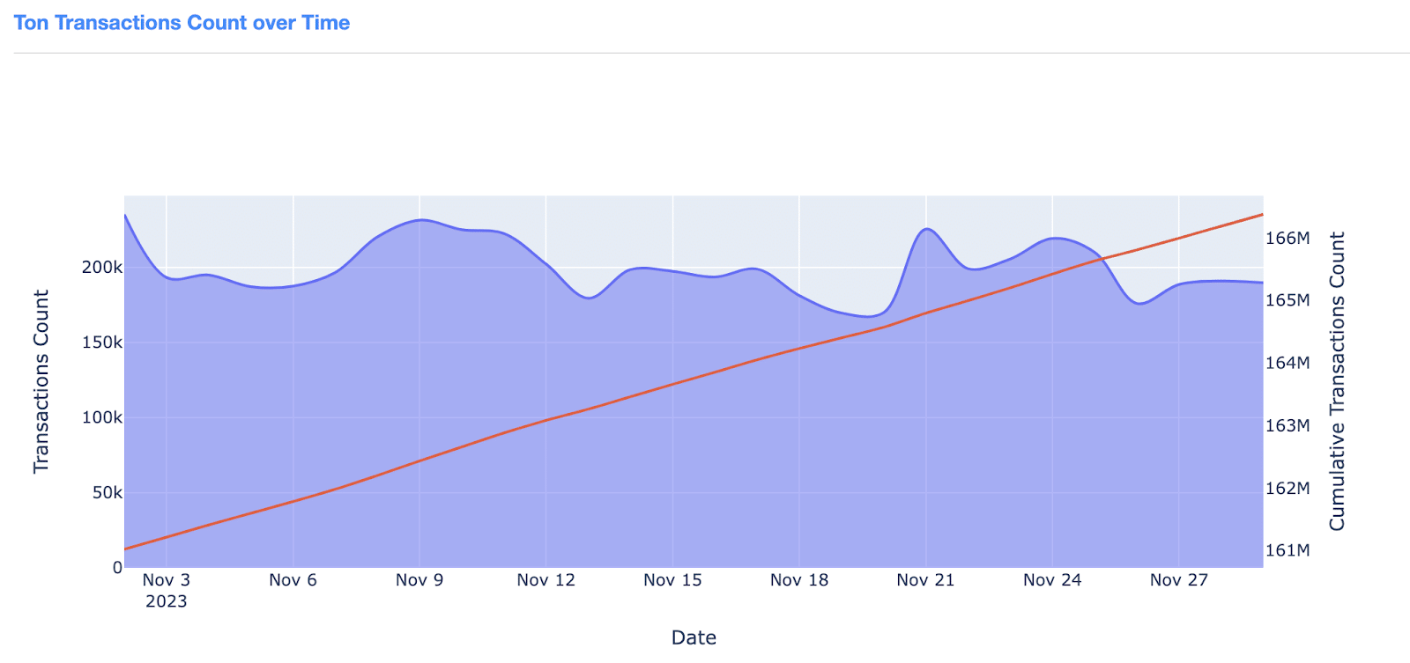Click the Ton Transactions Count over Time title
Screen dimensions: 1410x663
182,23
